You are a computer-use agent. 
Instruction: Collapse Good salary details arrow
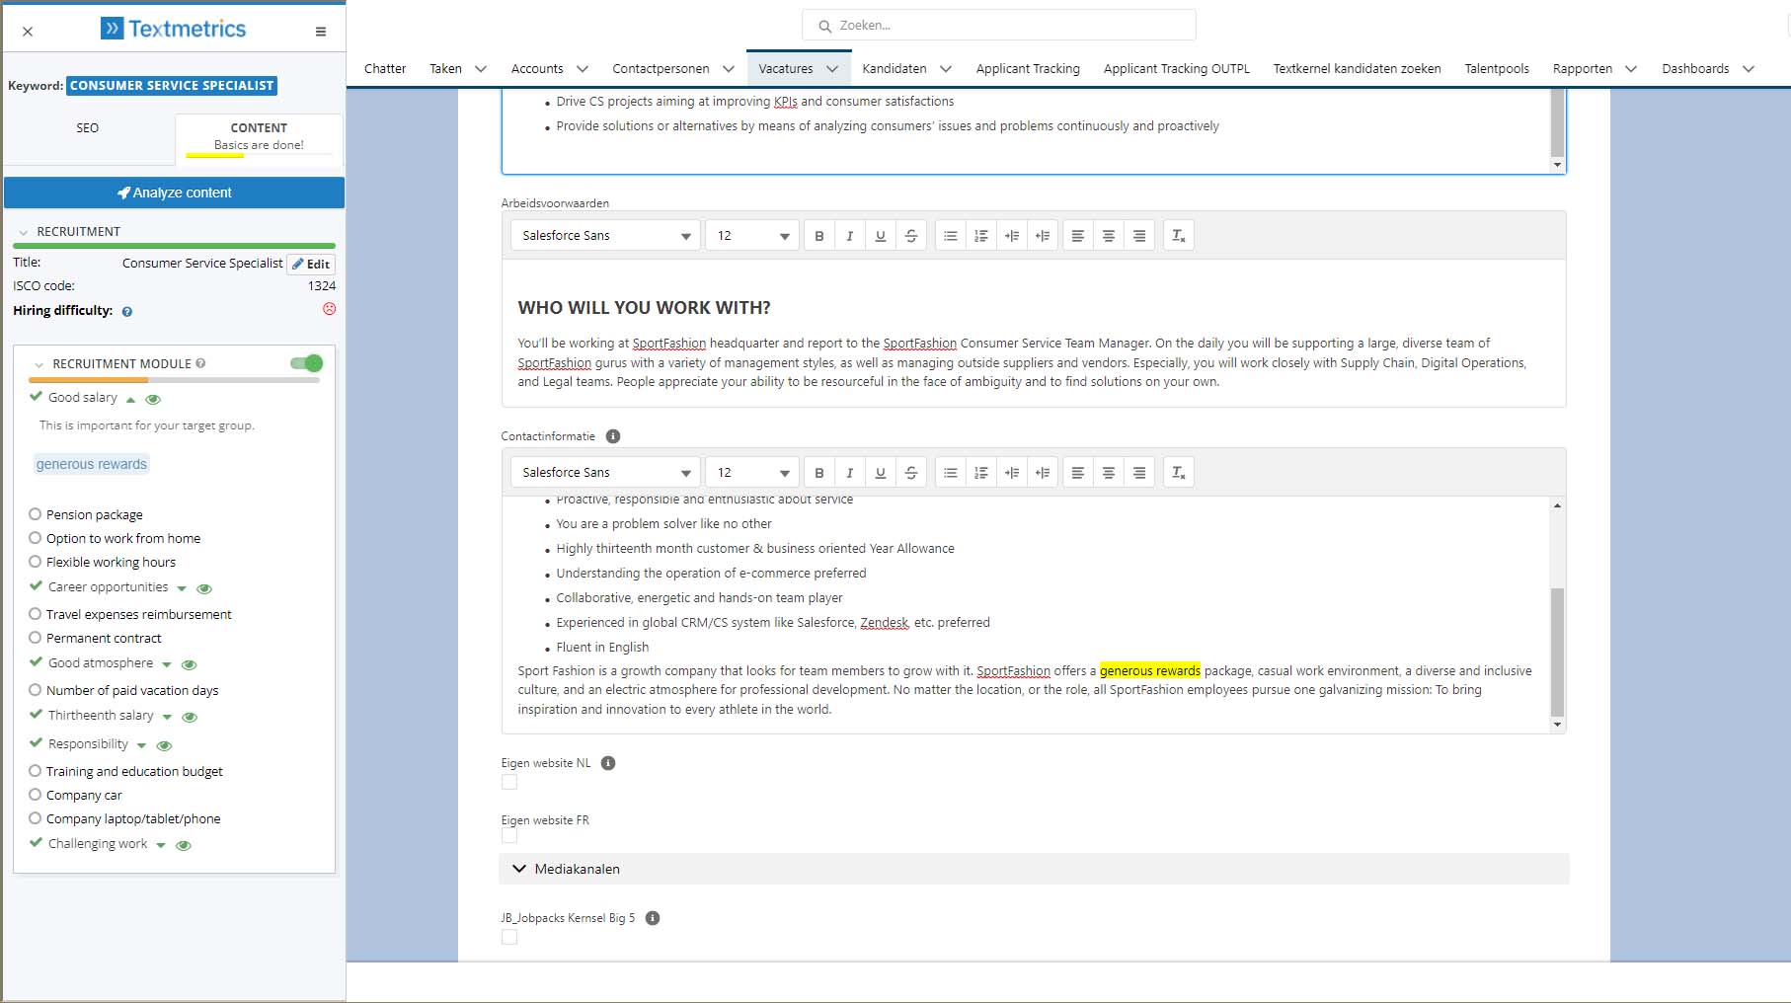(x=130, y=399)
